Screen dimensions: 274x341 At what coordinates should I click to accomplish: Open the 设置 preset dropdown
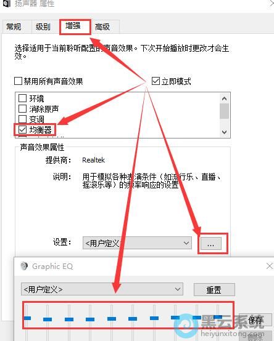[x=137, y=243]
